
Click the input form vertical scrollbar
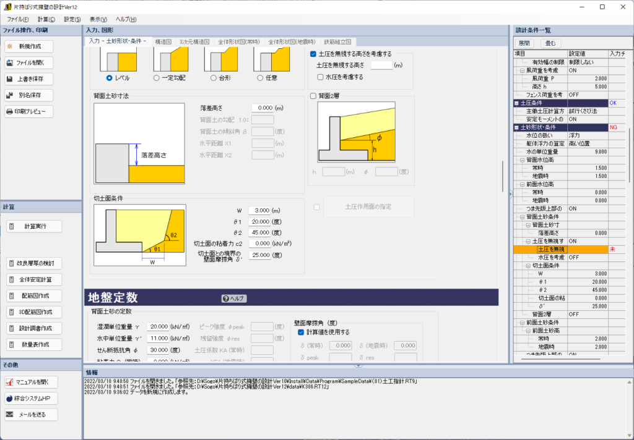(x=503, y=176)
